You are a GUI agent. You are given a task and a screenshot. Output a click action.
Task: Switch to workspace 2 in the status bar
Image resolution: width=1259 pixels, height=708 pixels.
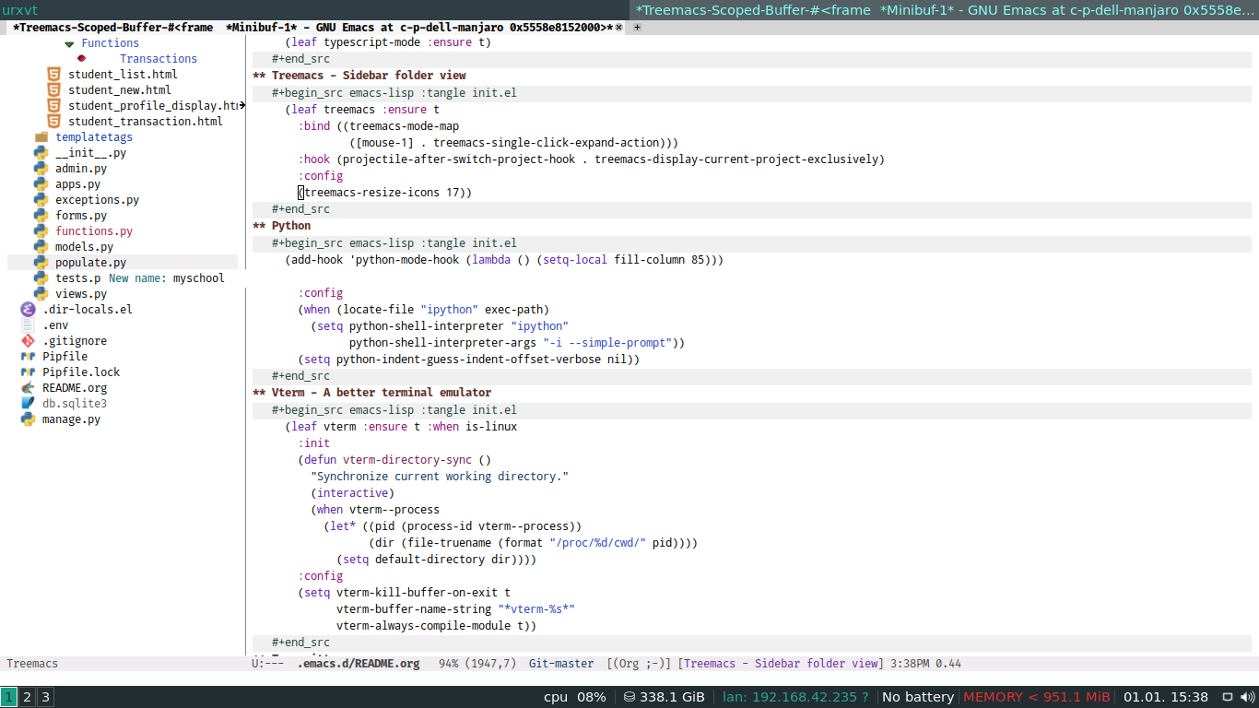27,697
